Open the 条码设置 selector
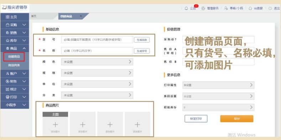This screenshot has width=281, height=140. coord(218,96)
